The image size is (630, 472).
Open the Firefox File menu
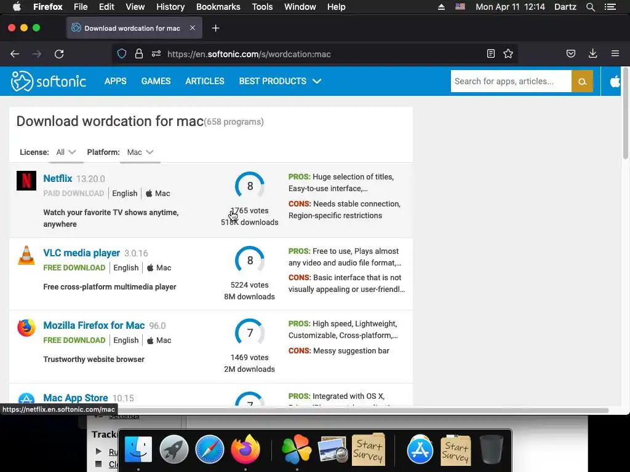coord(81,7)
